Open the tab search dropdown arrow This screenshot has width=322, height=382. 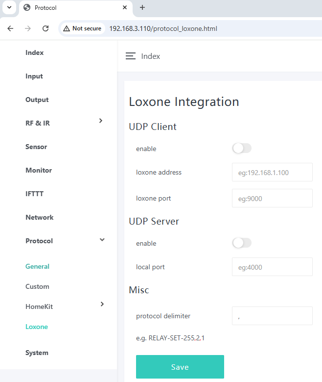[x=9, y=8]
